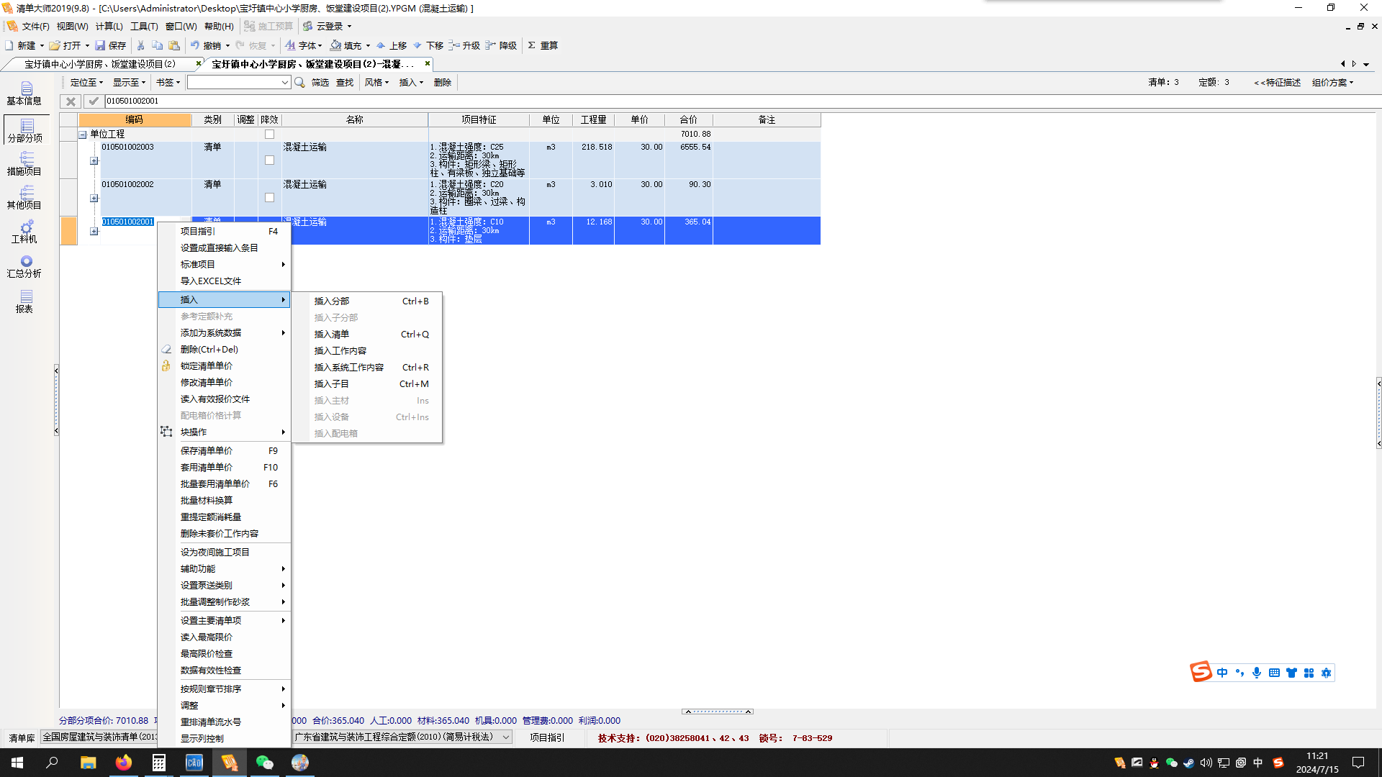The height and width of the screenshot is (777, 1382).
Task: Open the 定位至 dropdown
Action: pos(86,83)
